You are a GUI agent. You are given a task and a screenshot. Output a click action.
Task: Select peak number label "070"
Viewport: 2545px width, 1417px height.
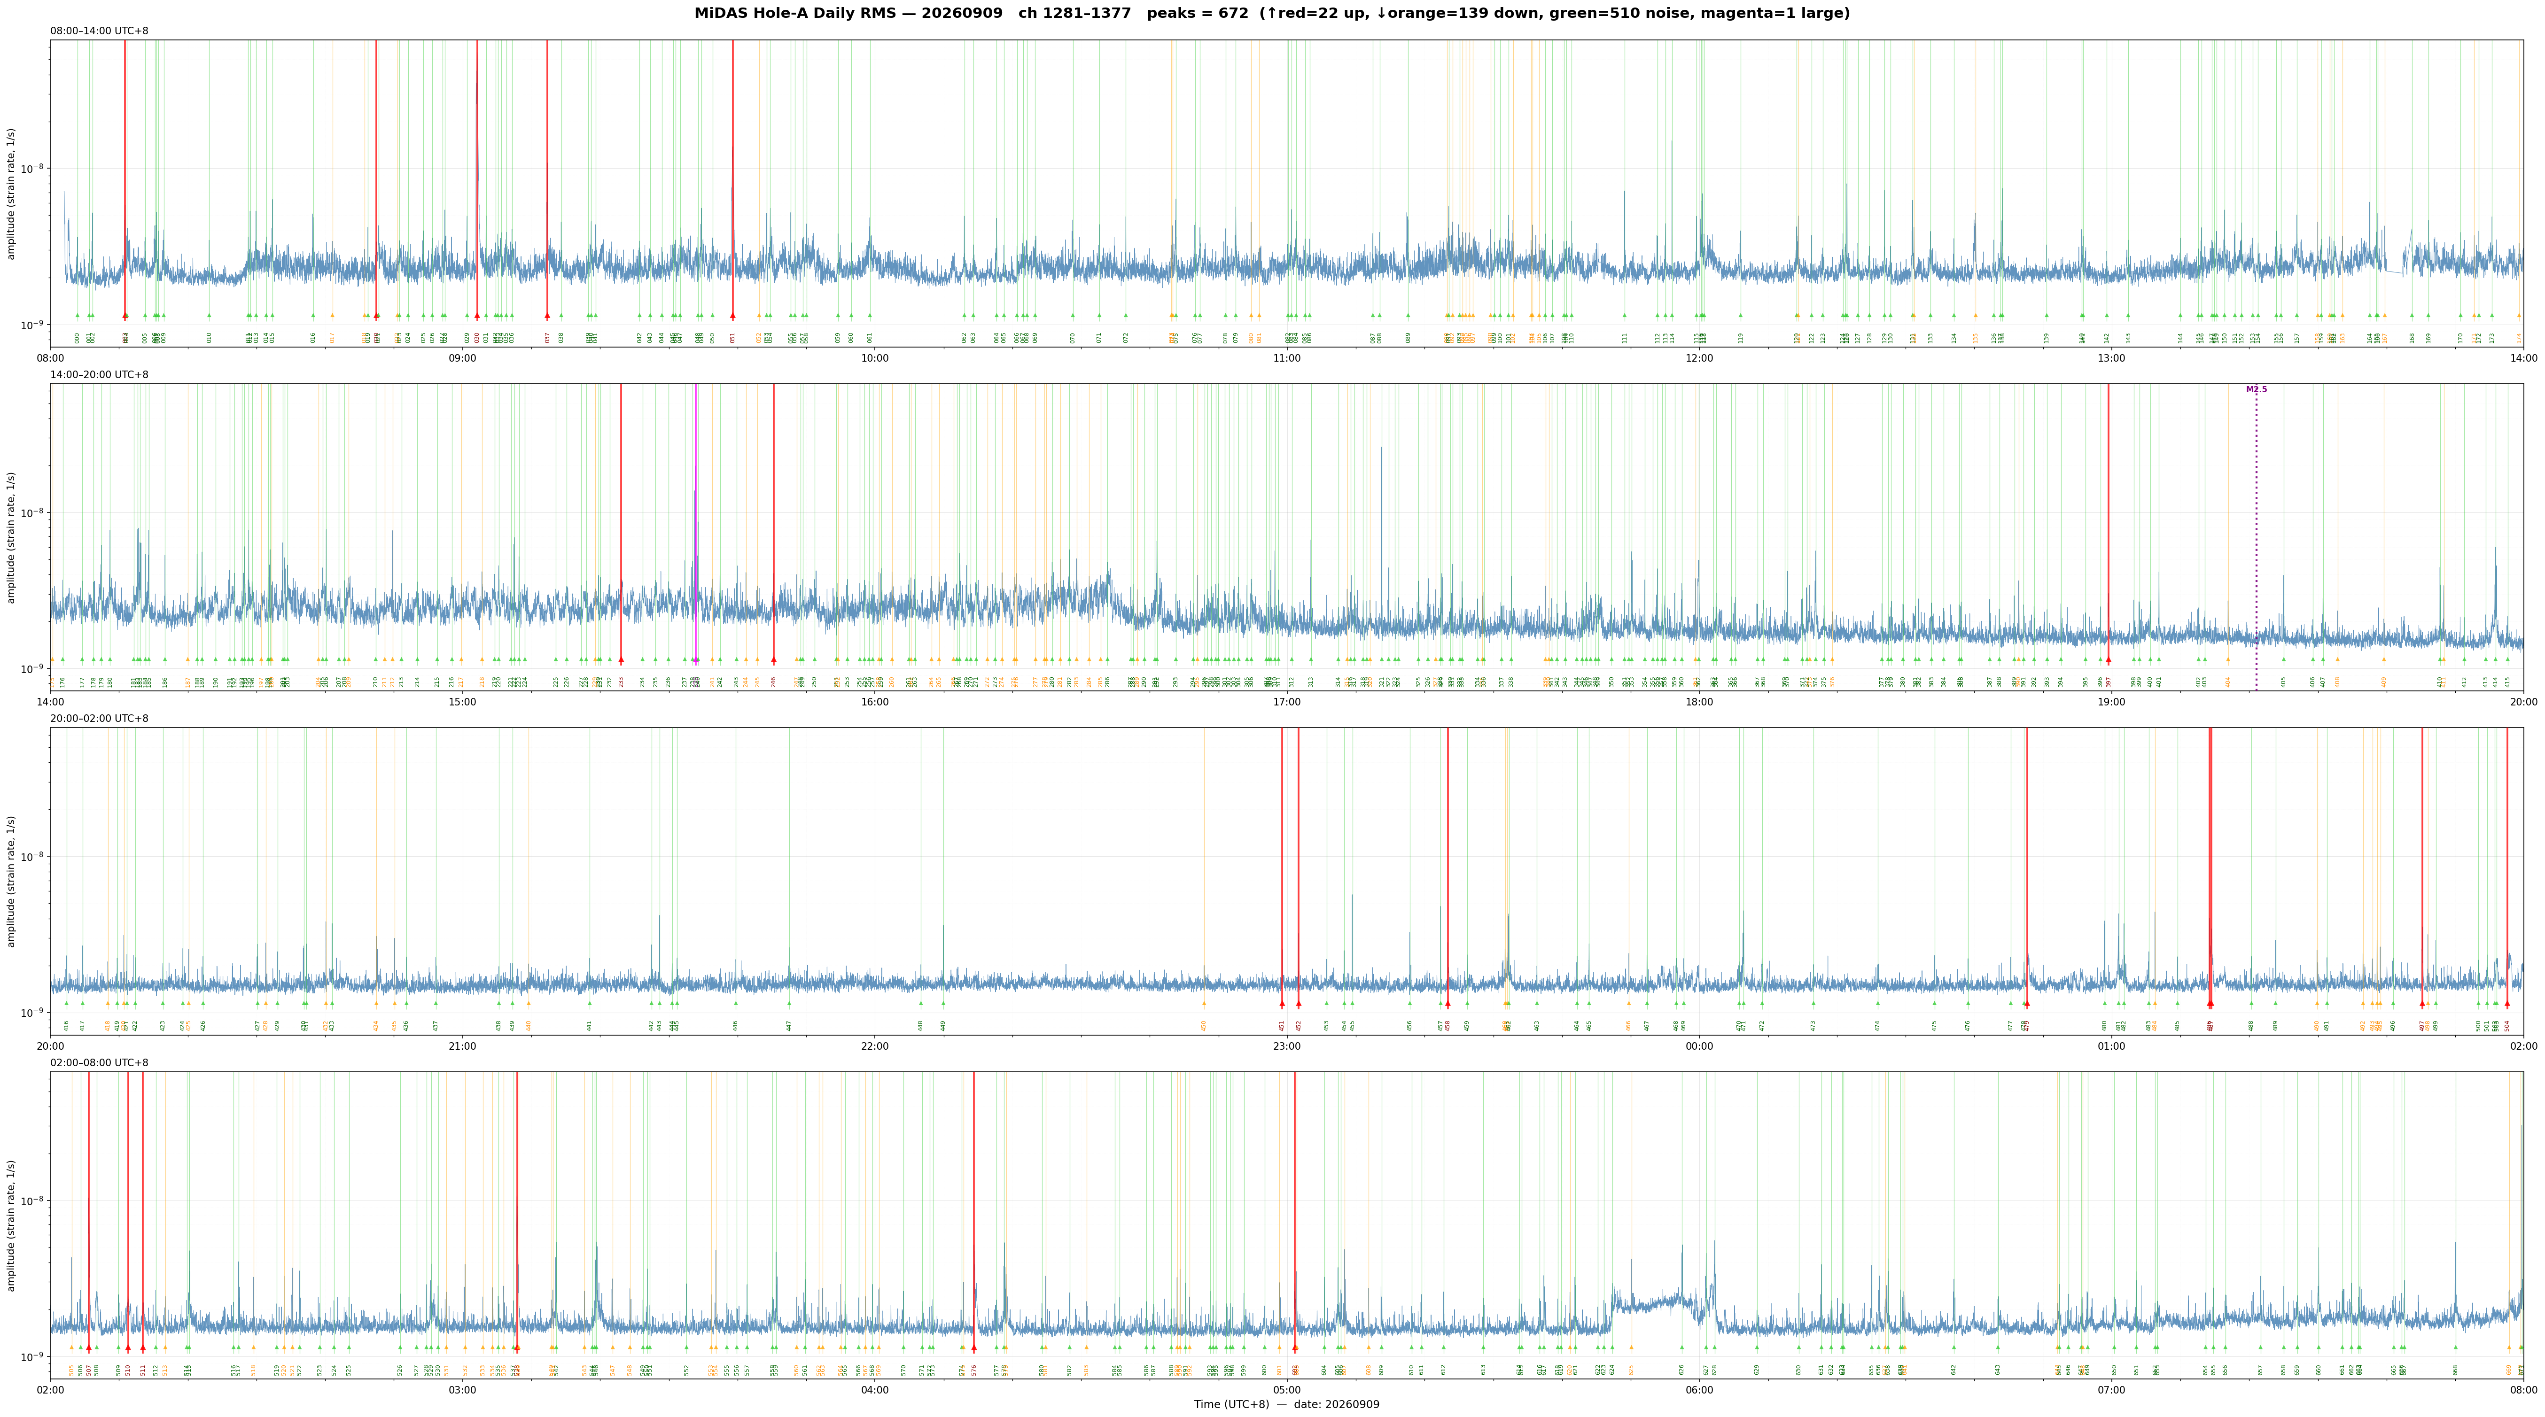[1073, 338]
